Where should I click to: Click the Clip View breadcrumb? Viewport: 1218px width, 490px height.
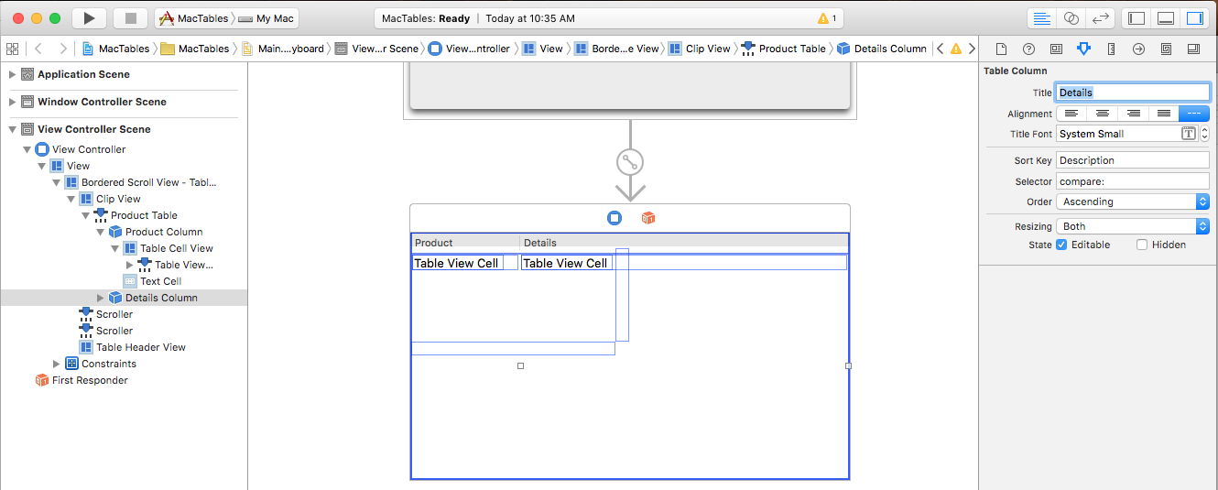click(700, 49)
